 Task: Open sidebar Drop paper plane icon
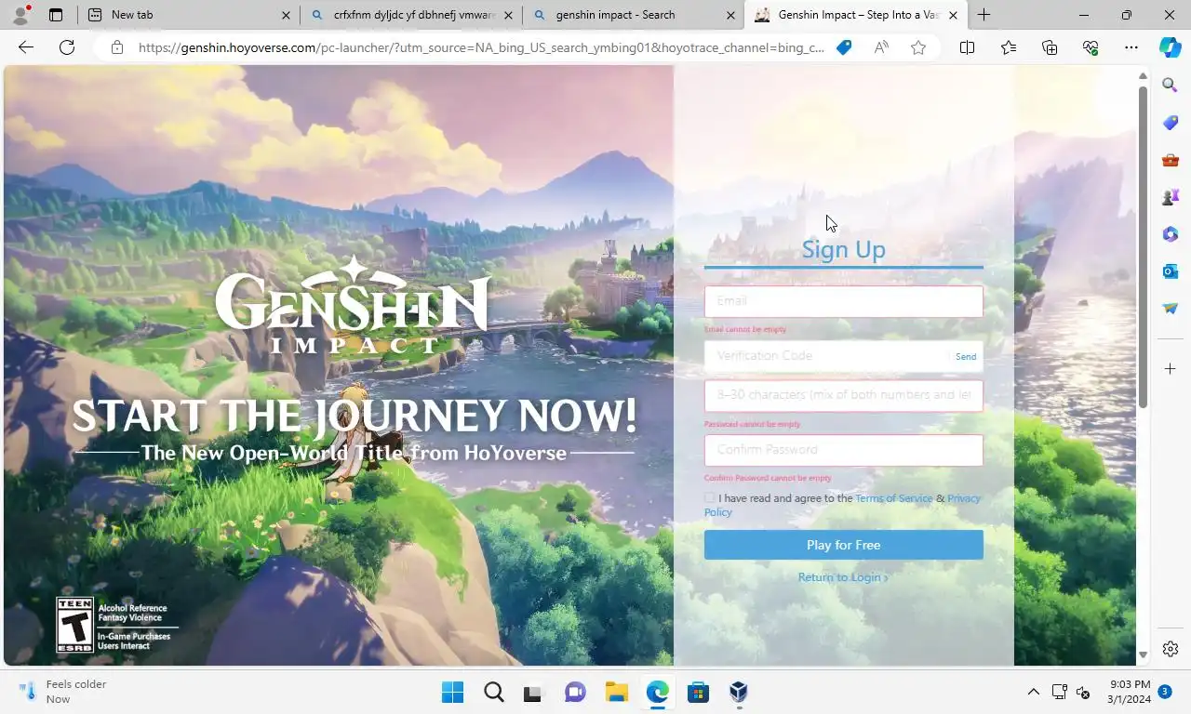click(x=1171, y=309)
